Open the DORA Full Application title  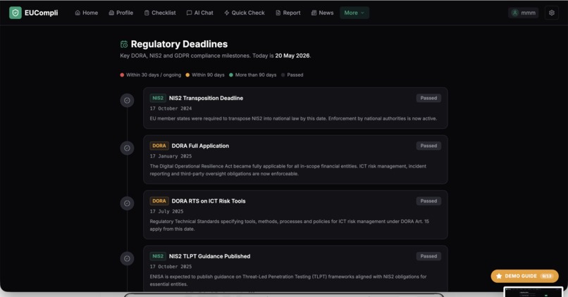(200, 146)
